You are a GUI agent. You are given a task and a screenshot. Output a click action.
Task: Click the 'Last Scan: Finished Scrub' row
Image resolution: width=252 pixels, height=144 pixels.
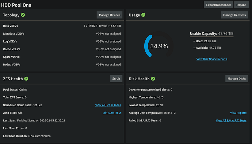tap(34, 120)
